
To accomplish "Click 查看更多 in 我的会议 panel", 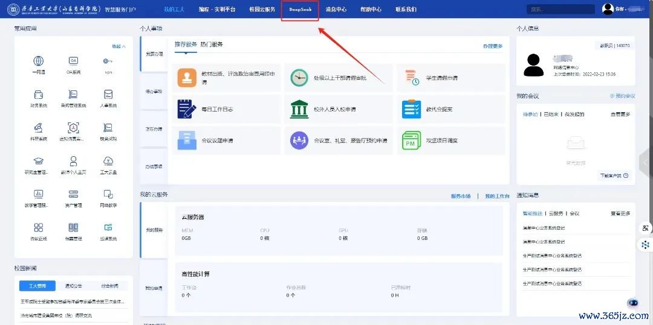I will (x=620, y=114).
